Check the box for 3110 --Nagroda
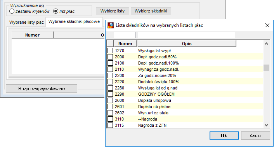Image resolution: width=274 pixels, height=147 pixels. (110, 119)
